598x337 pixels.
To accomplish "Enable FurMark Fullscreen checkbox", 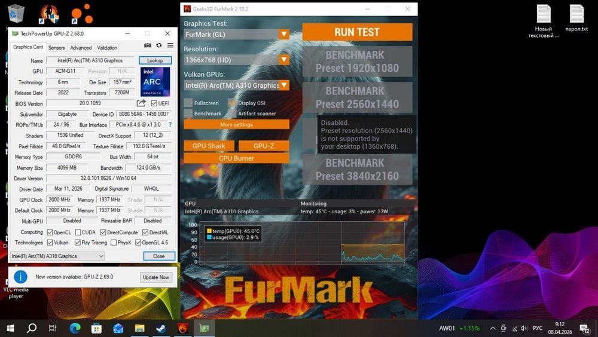I will tap(188, 103).
